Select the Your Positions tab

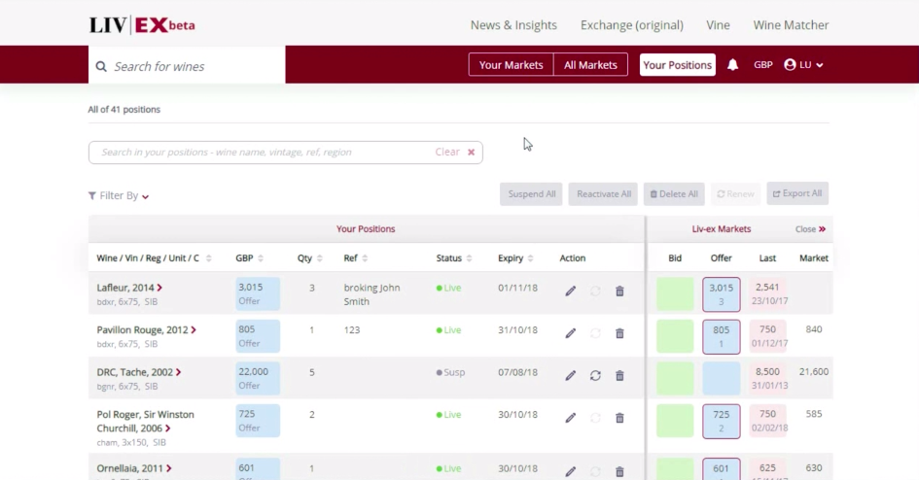tap(678, 65)
